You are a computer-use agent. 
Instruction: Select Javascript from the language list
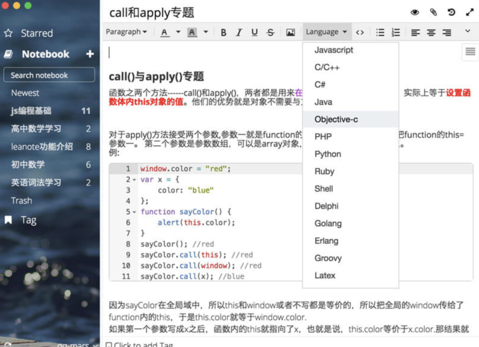[x=350, y=50]
